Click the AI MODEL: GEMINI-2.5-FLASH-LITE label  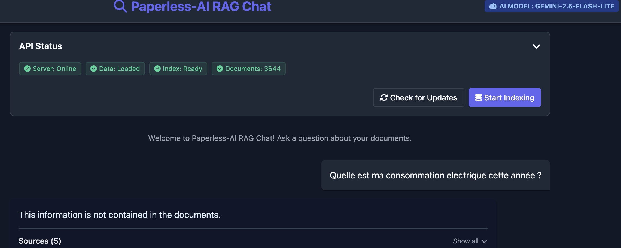[557, 6]
